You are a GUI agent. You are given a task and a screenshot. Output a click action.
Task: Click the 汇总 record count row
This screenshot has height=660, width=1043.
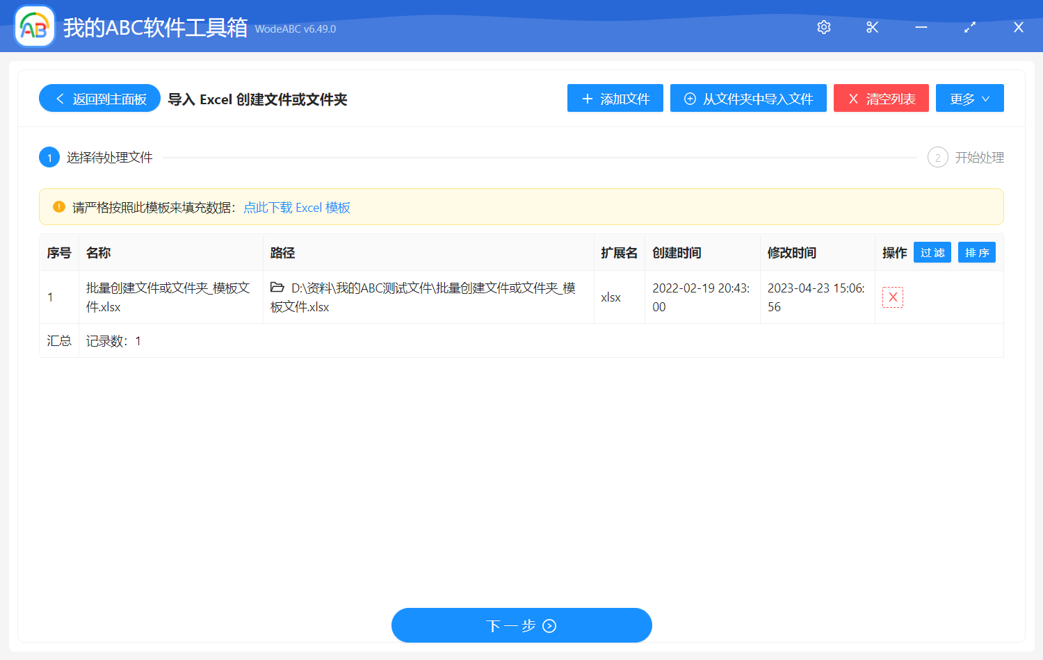pyautogui.click(x=58, y=340)
